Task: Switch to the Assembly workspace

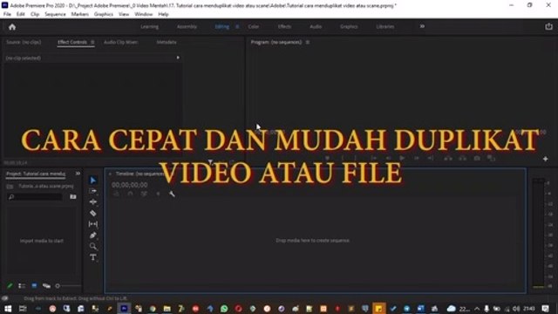Action: (x=187, y=27)
